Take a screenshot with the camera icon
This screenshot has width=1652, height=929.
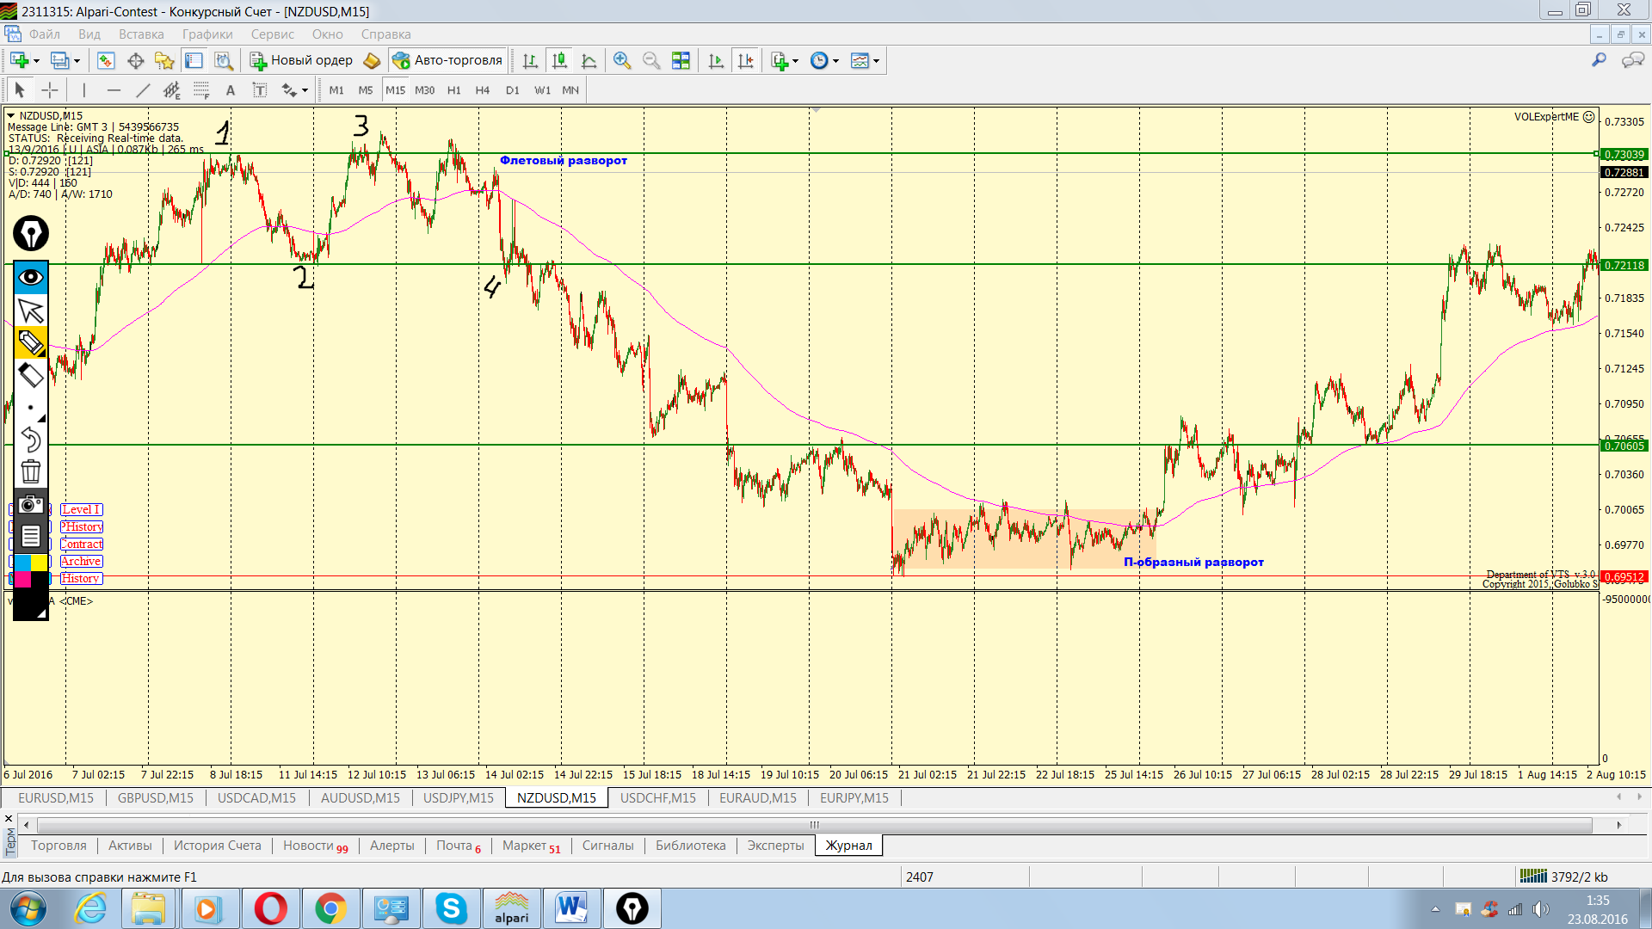click(31, 505)
